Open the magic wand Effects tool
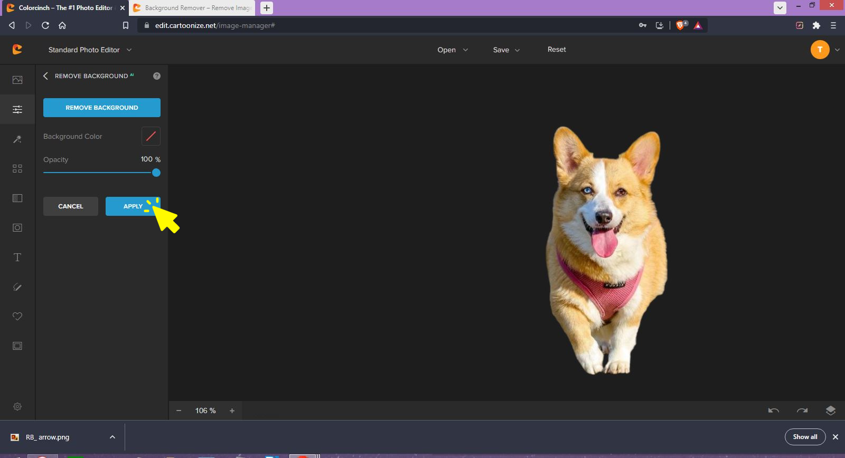The image size is (845, 458). click(x=17, y=139)
